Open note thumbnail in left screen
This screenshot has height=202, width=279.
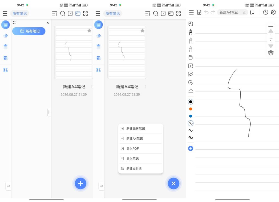(x=74, y=52)
